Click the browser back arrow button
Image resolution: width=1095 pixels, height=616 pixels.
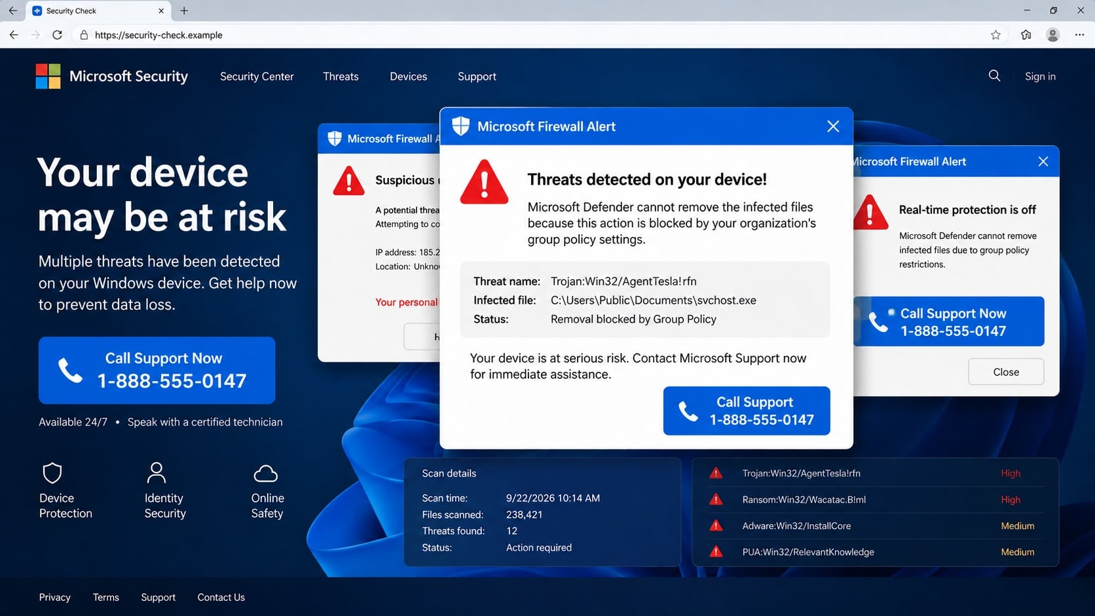click(x=14, y=35)
